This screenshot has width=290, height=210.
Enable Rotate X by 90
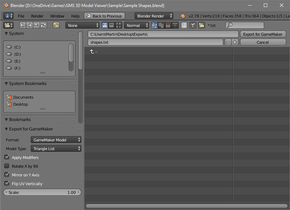(7, 166)
